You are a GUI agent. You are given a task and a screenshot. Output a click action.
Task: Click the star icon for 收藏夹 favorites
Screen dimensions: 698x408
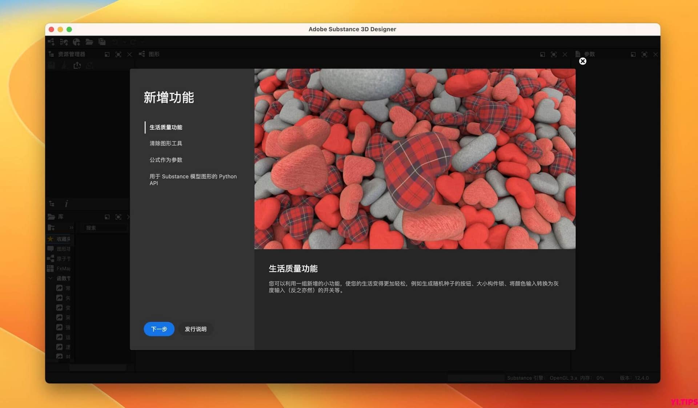[x=50, y=239]
